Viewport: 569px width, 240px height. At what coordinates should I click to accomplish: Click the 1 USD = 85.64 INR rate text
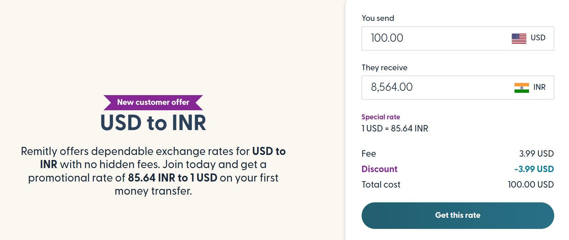point(394,128)
